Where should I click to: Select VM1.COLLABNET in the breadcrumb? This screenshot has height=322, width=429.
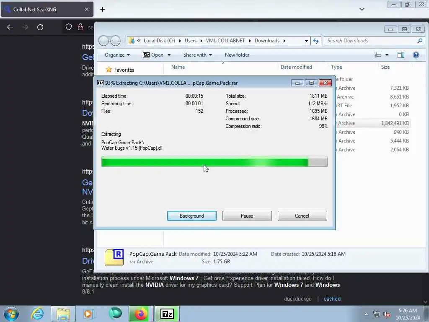(225, 41)
